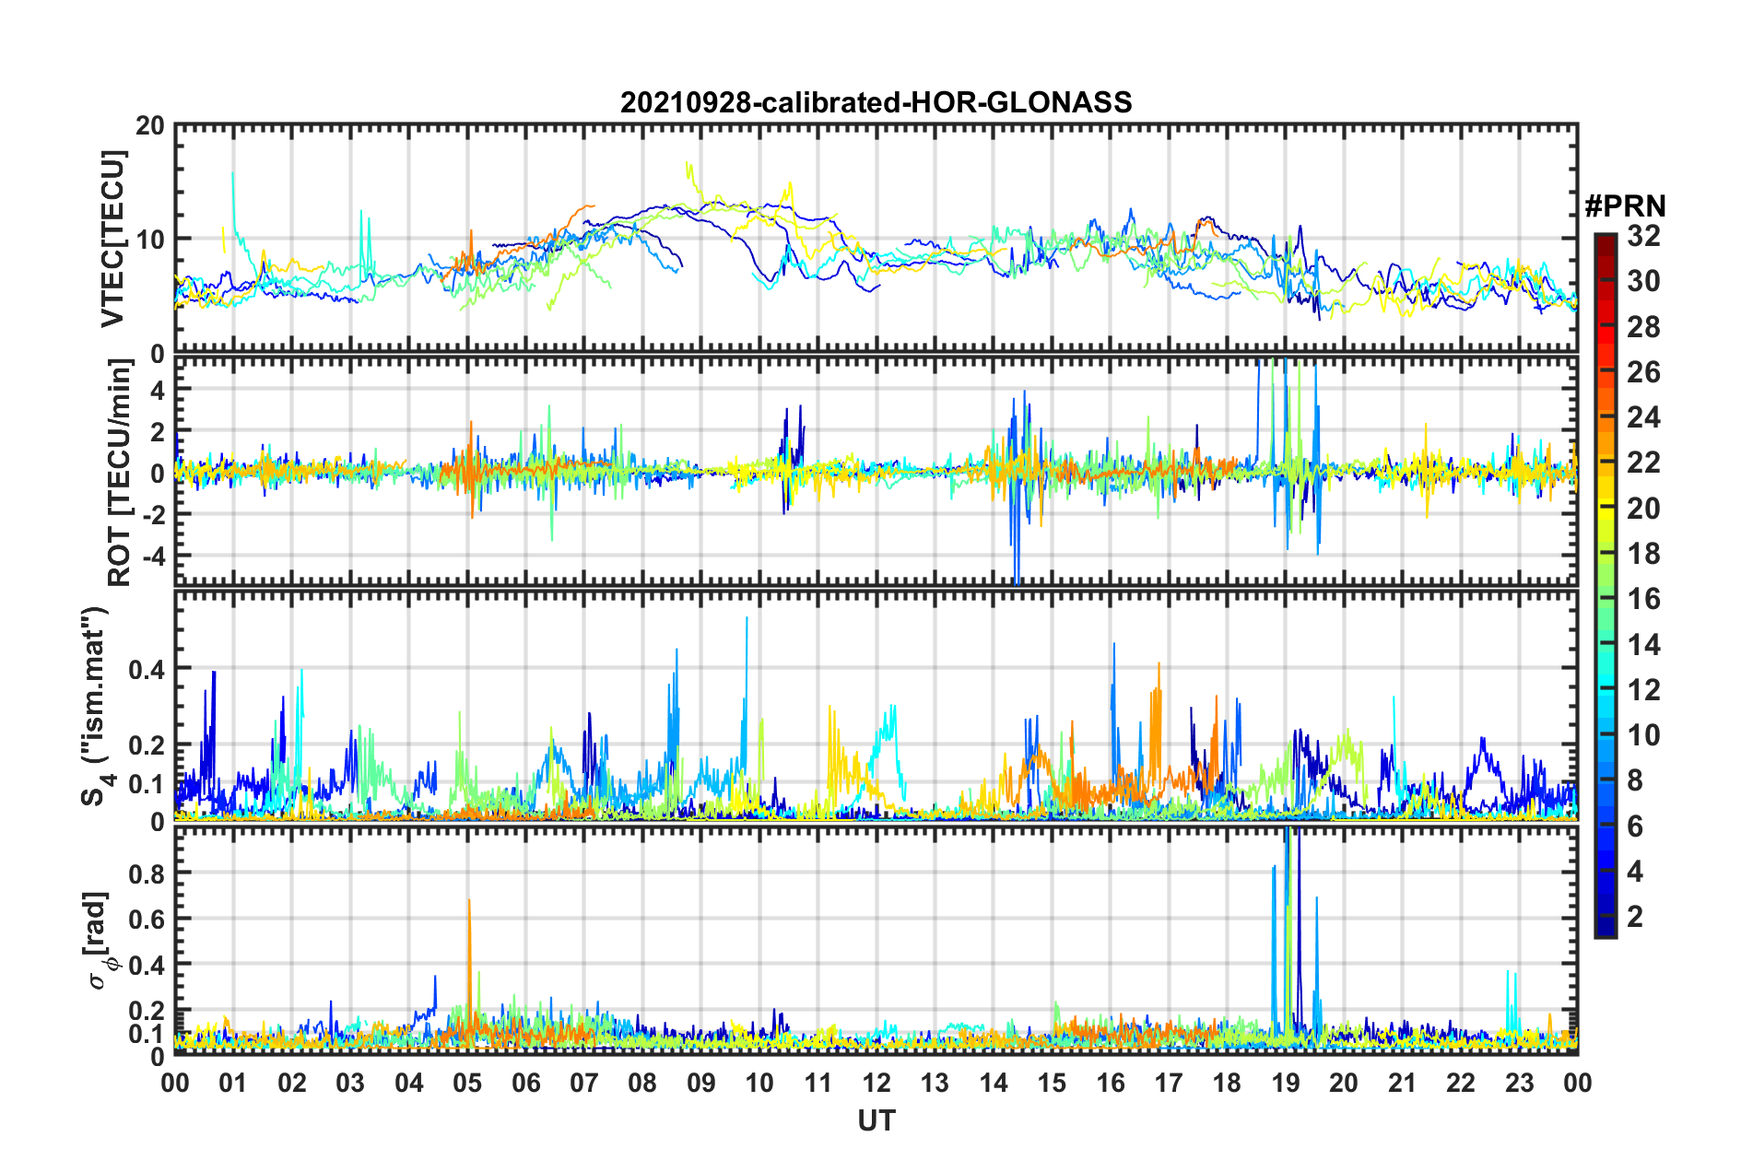Select the ROT [TECU/min] axis label
Viewport: 1753px width, 1172px height.
pyautogui.click(x=120, y=473)
